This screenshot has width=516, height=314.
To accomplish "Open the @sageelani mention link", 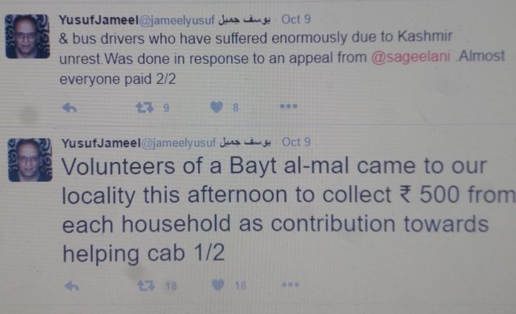I will (411, 56).
